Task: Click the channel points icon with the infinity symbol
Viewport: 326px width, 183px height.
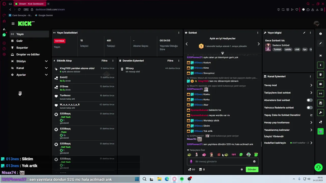Action: pos(191,170)
